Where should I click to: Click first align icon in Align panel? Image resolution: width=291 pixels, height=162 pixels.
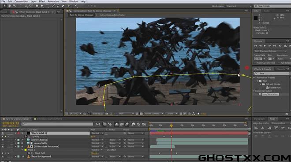(x=256, y=128)
